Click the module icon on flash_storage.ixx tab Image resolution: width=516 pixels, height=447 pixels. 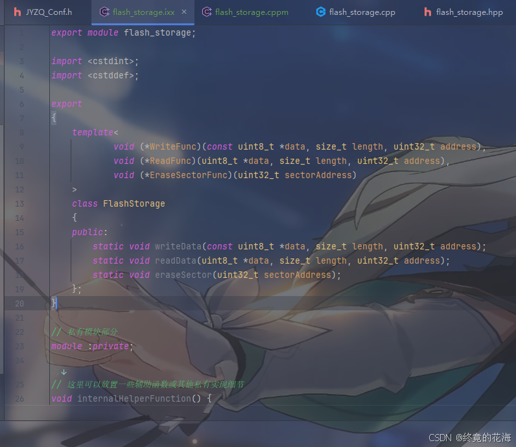point(104,12)
